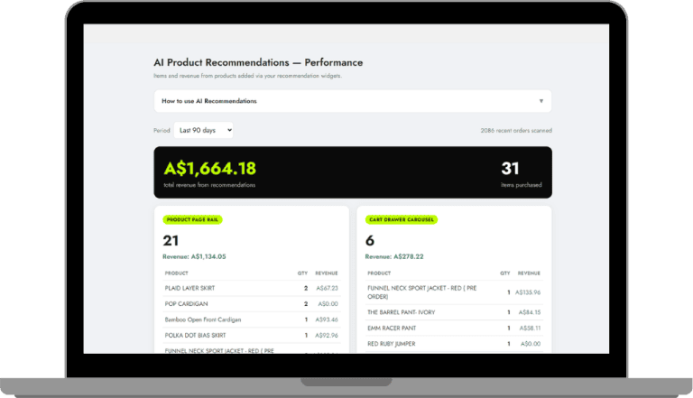Click the A$93.46 revenue value
The image size is (693, 398).
pos(327,319)
